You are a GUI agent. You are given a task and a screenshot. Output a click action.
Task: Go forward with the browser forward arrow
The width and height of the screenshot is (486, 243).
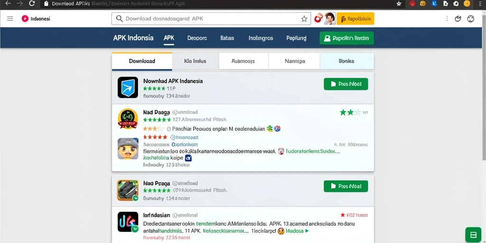(19, 3)
